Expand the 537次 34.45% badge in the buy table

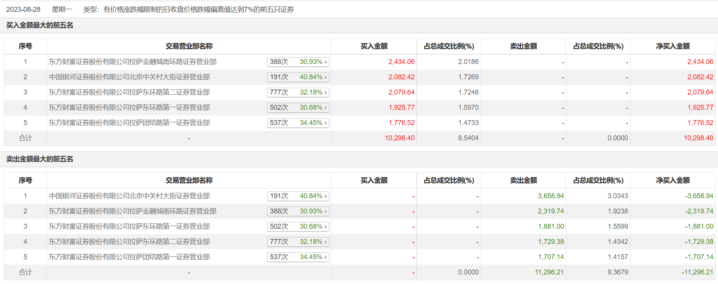(298, 123)
